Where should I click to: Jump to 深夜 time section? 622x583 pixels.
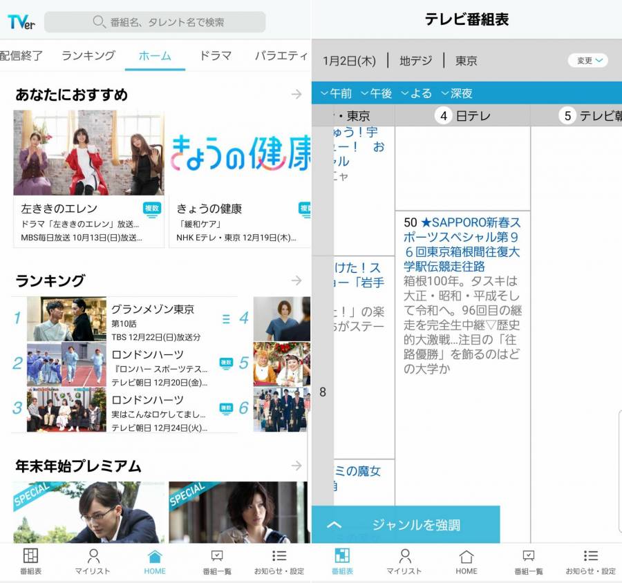point(457,93)
